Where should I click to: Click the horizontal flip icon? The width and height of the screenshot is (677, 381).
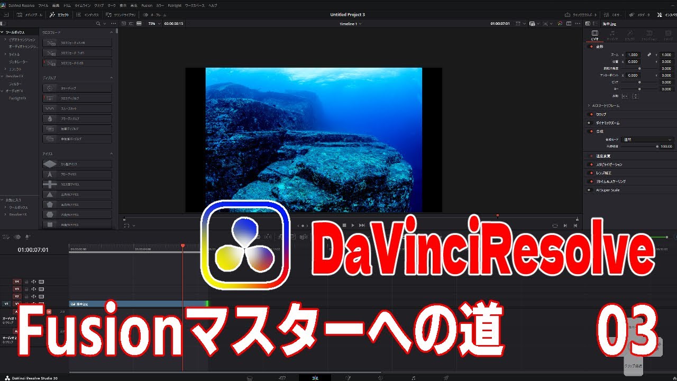pyautogui.click(x=625, y=96)
